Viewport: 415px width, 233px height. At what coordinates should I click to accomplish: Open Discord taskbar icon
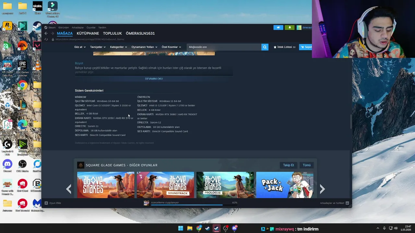tap(234, 228)
